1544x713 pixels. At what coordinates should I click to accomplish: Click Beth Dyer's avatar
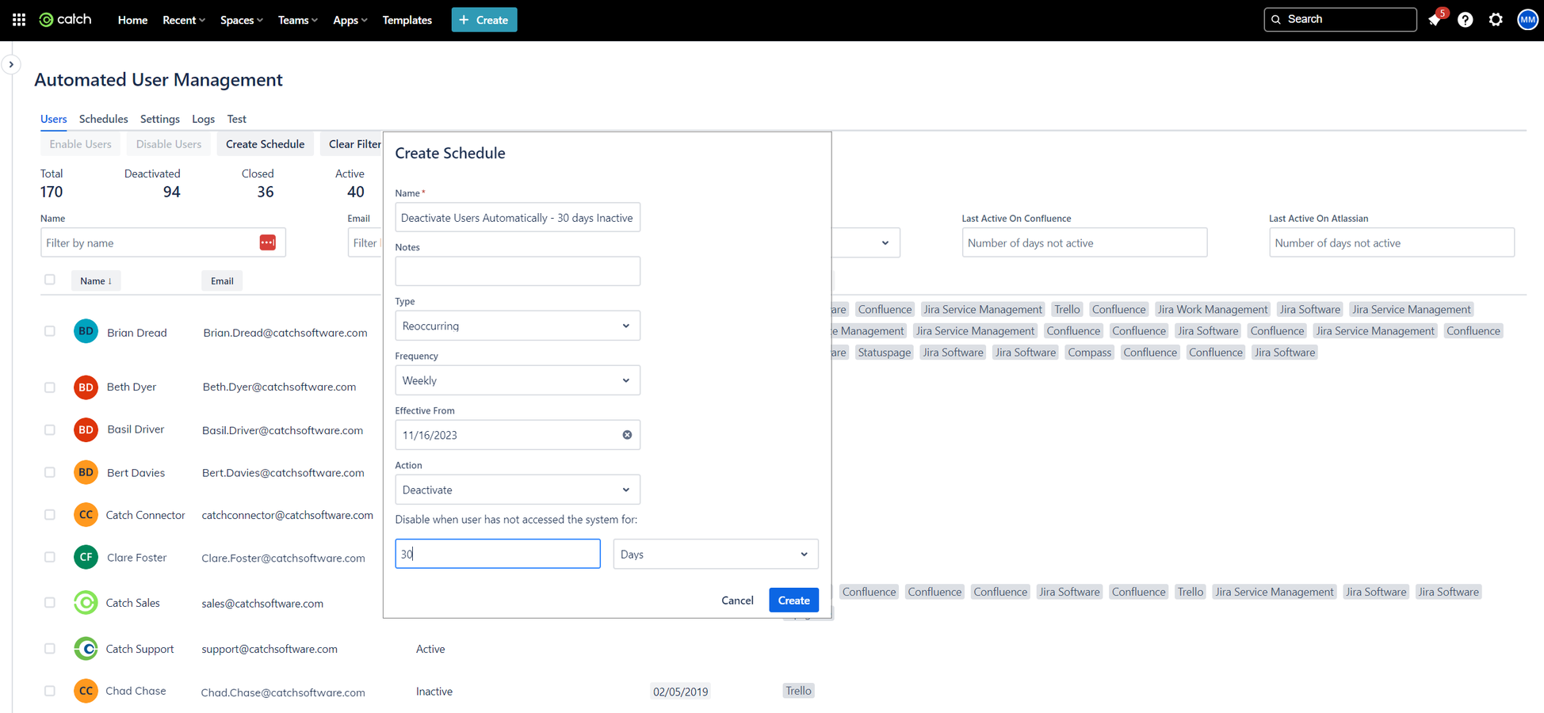(x=86, y=387)
